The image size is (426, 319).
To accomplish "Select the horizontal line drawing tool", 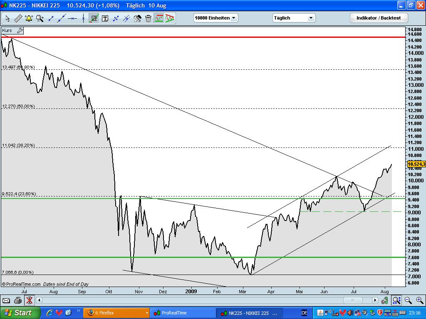I will tap(72, 18).
